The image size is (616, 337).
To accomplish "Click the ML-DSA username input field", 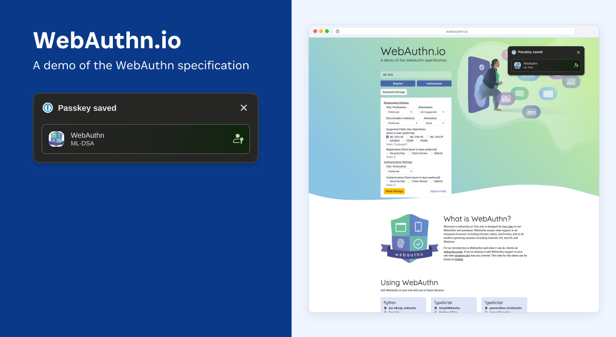I will (416, 74).
